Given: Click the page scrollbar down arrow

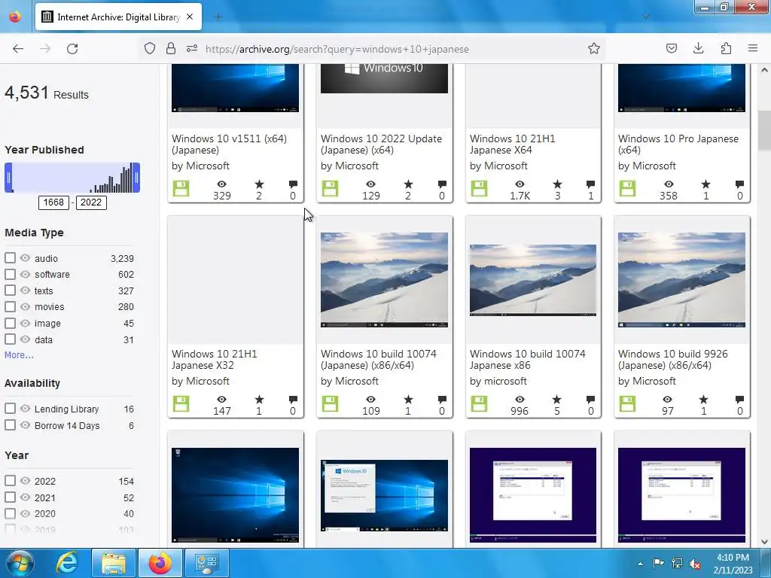Looking at the screenshot, I should 764,541.
